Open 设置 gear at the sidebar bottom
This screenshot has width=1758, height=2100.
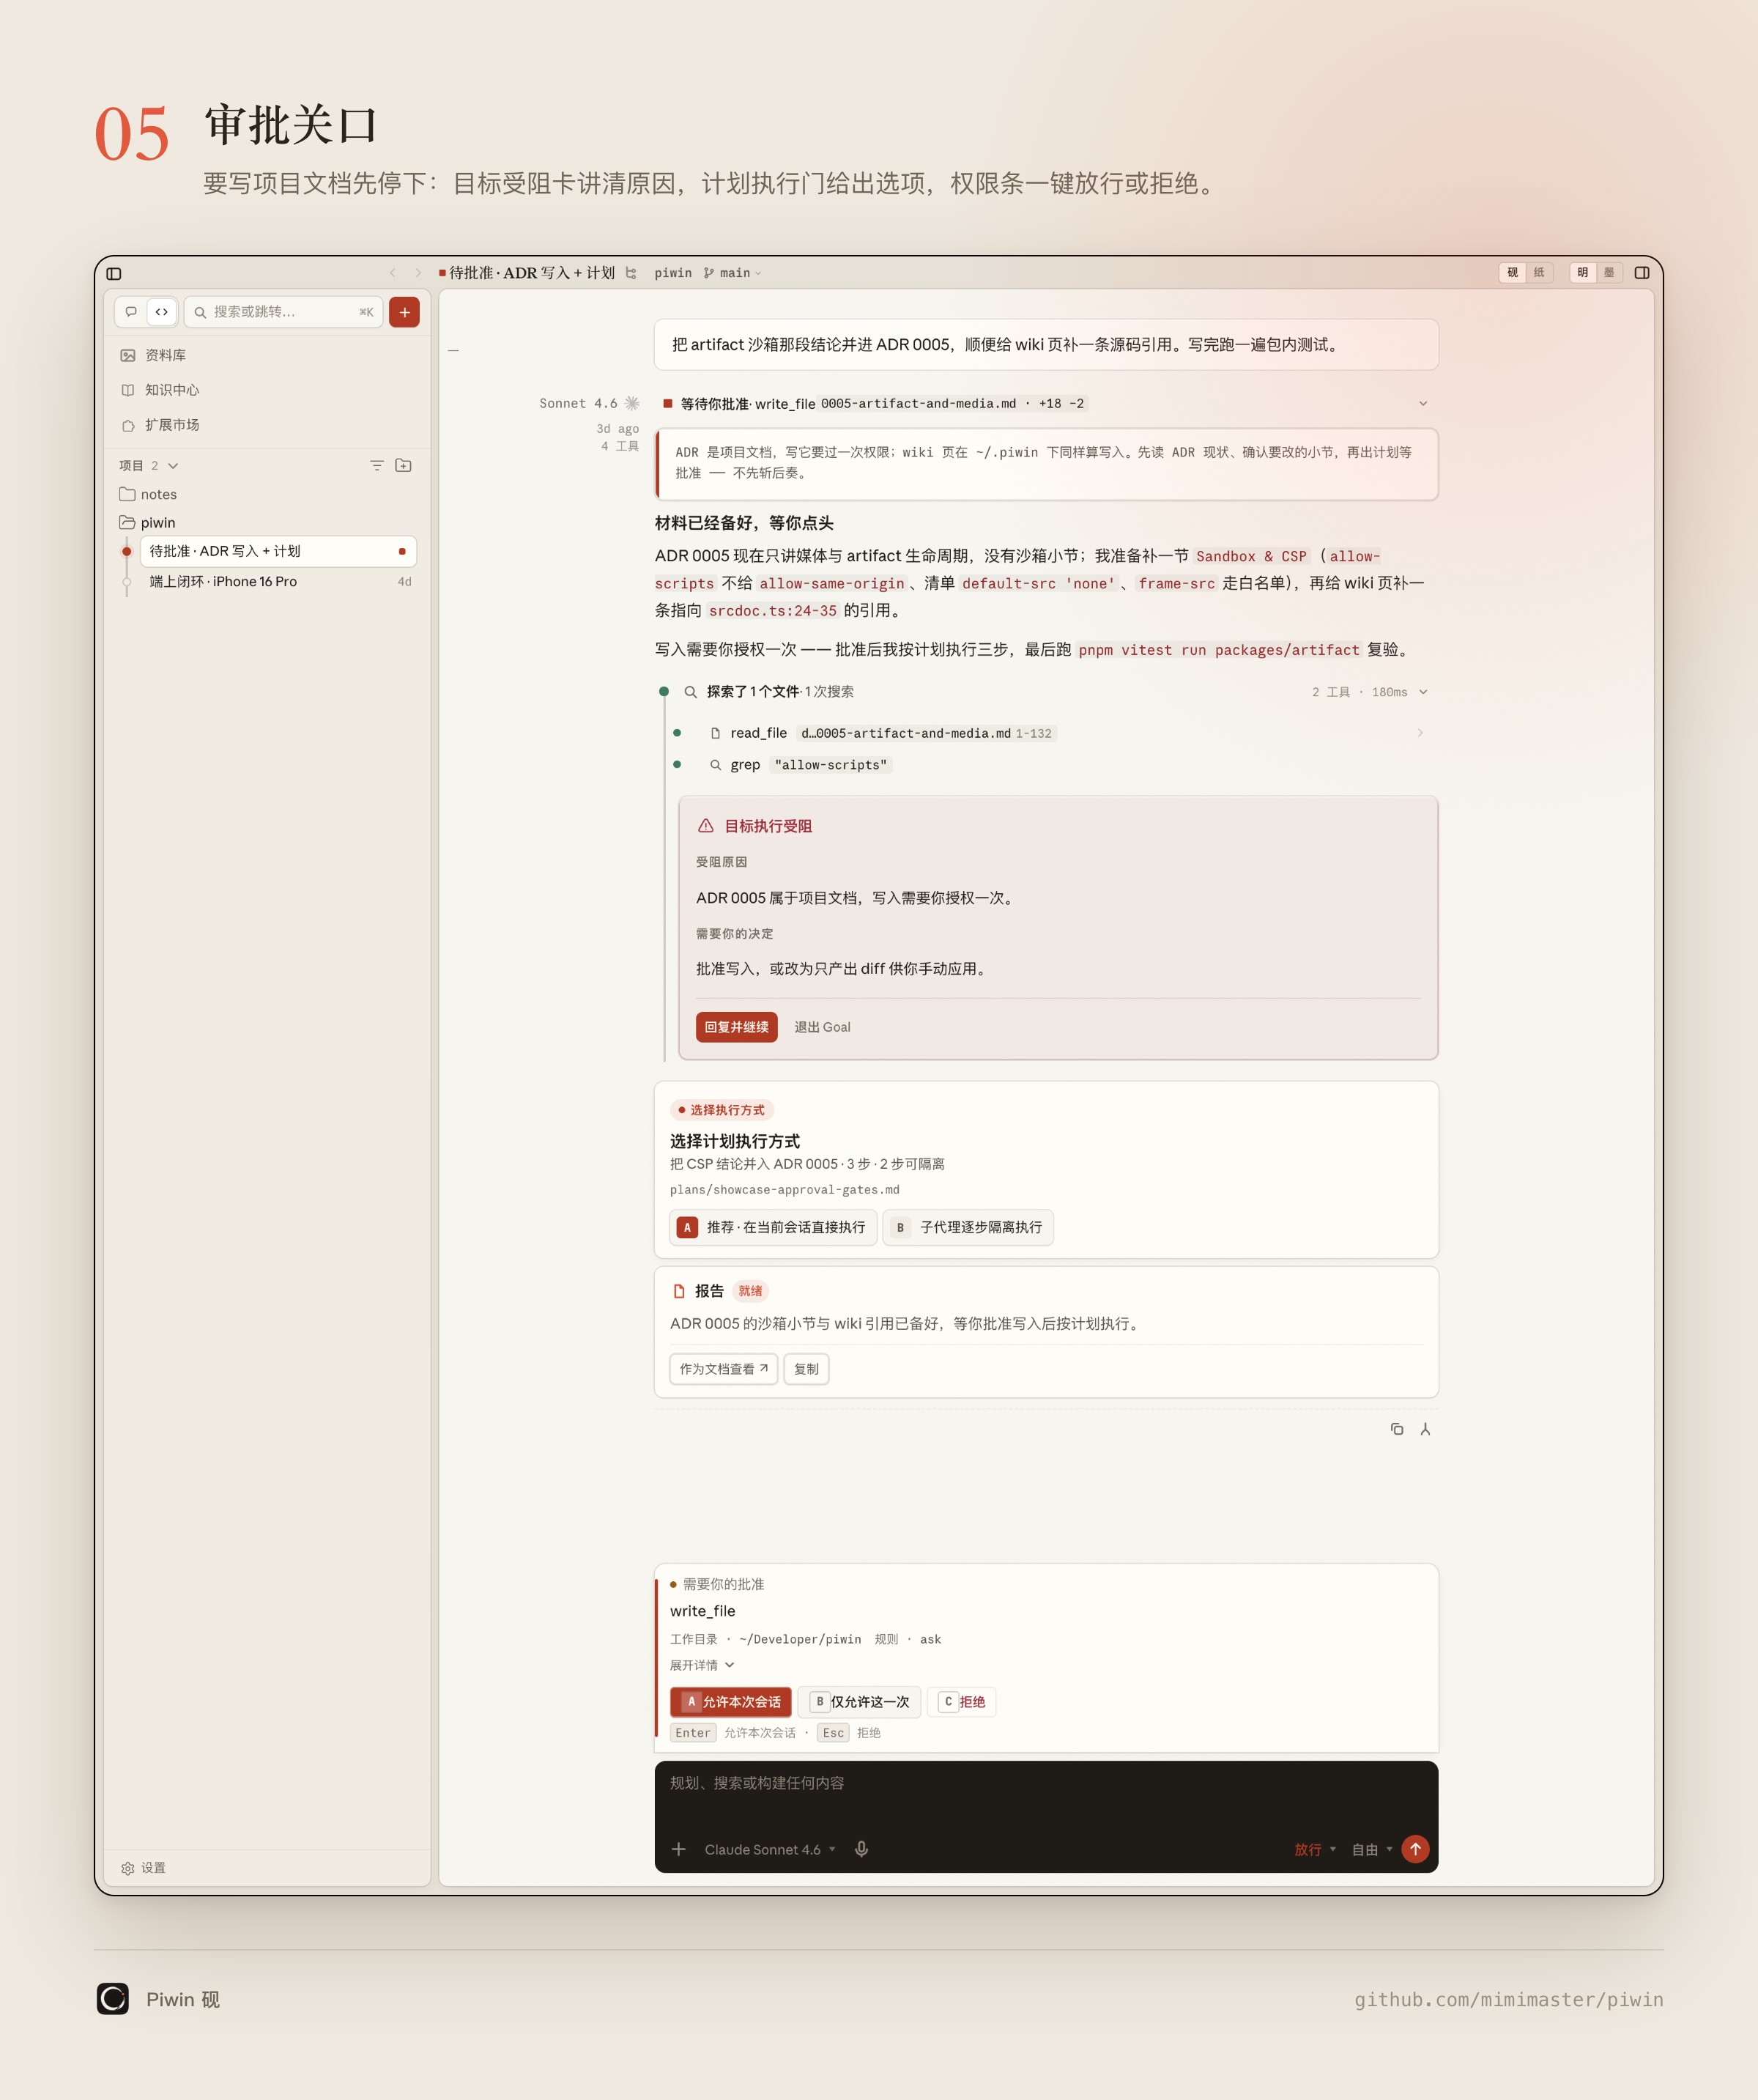(144, 1868)
